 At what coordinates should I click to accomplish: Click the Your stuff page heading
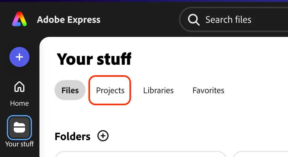coord(94,59)
